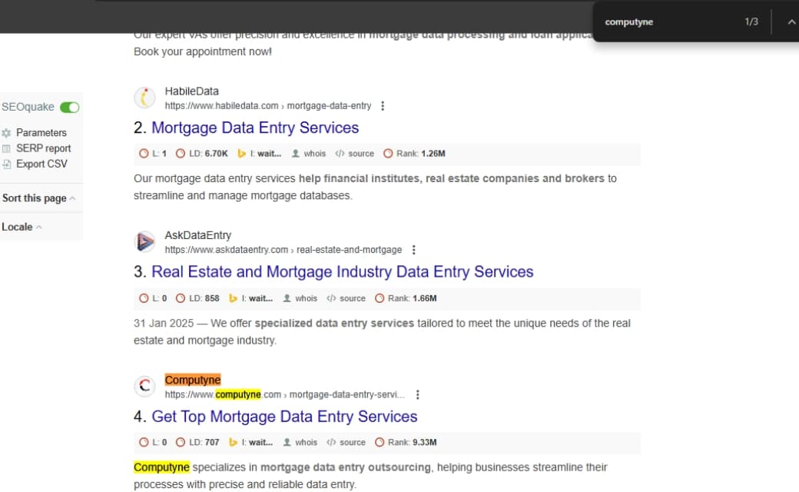
Task: Open Mortgage Data Entry Services result
Action: pyautogui.click(x=255, y=128)
